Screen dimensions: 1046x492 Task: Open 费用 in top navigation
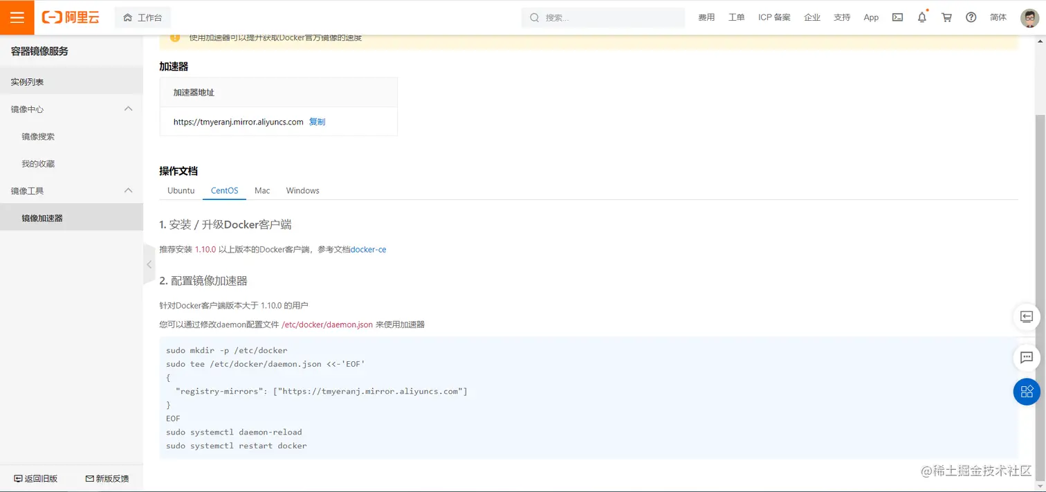pos(706,17)
